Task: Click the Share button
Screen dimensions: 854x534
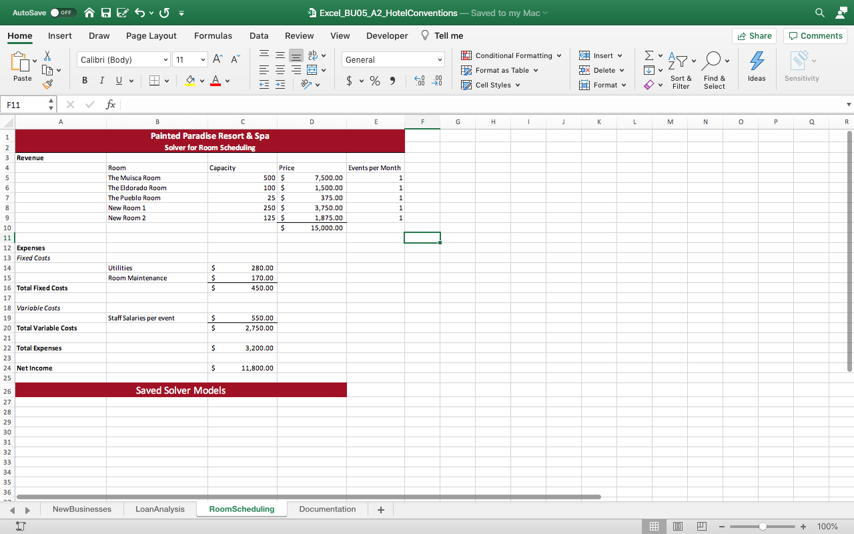Action: (x=754, y=36)
